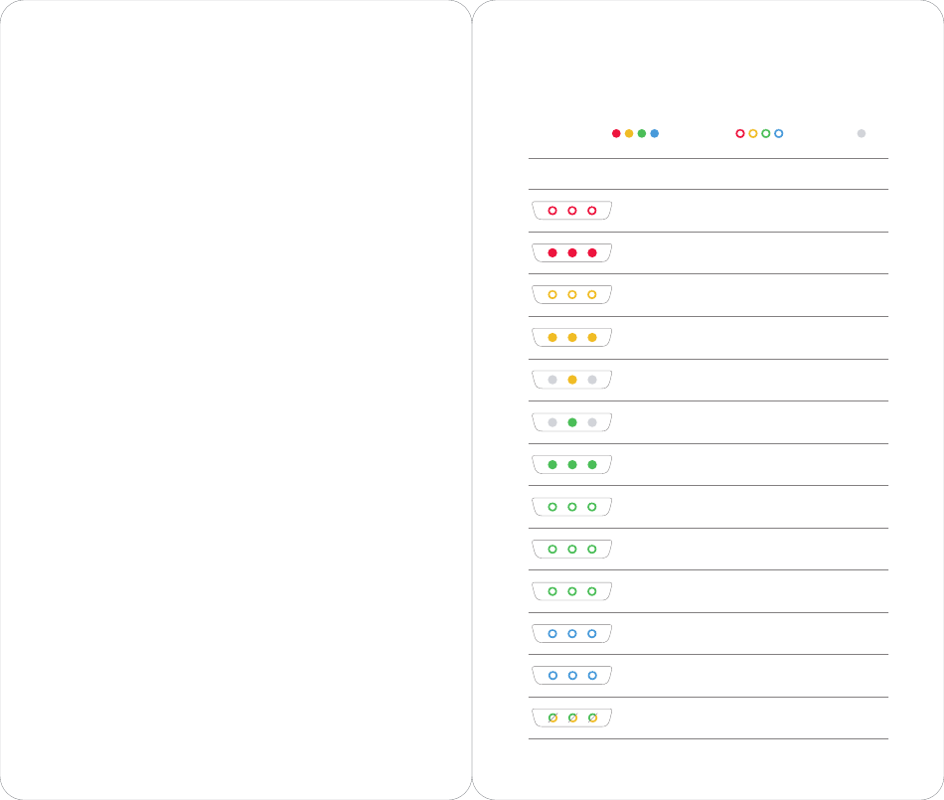Click the hollow red legend ring
This screenshot has width=944, height=800.
740,133
